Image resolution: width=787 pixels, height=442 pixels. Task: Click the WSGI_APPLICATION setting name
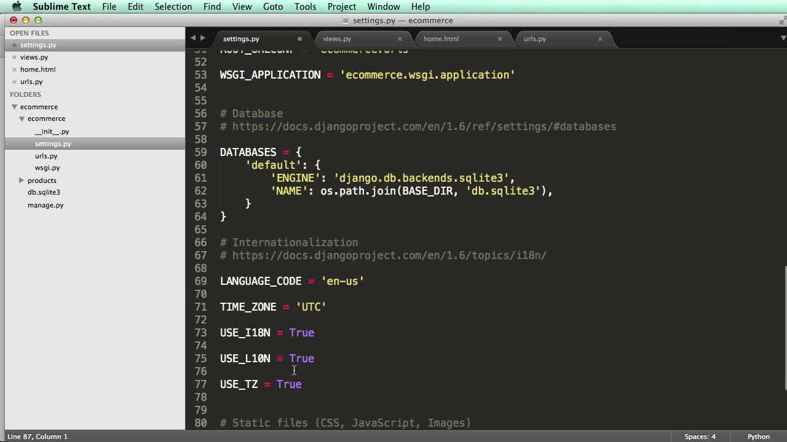[271, 75]
